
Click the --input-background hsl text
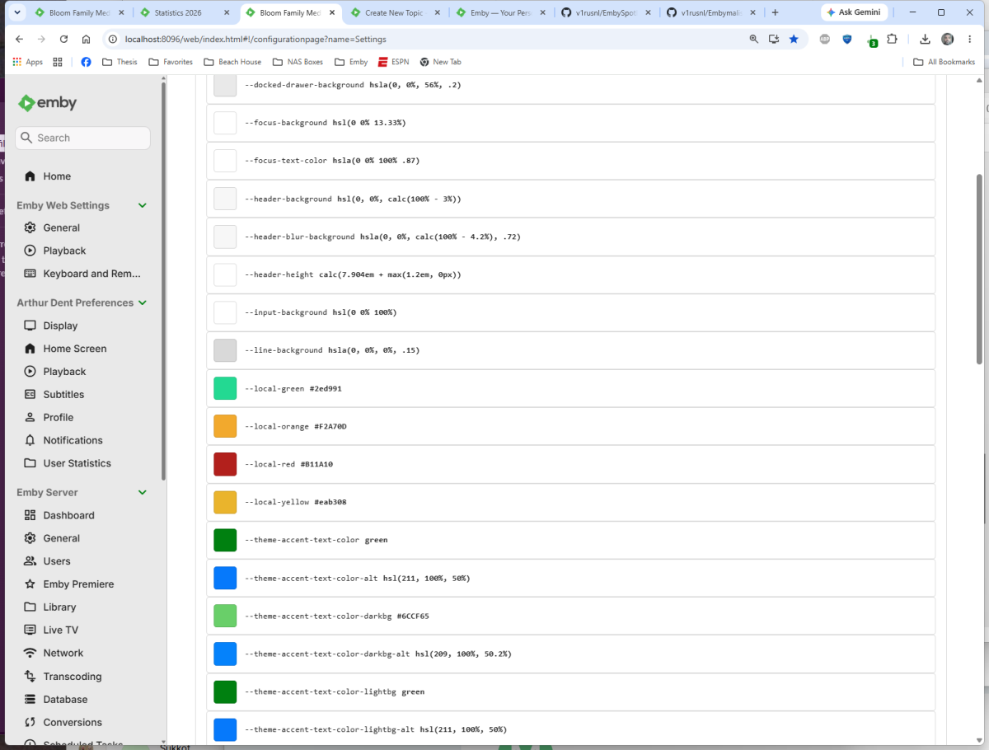coord(364,312)
